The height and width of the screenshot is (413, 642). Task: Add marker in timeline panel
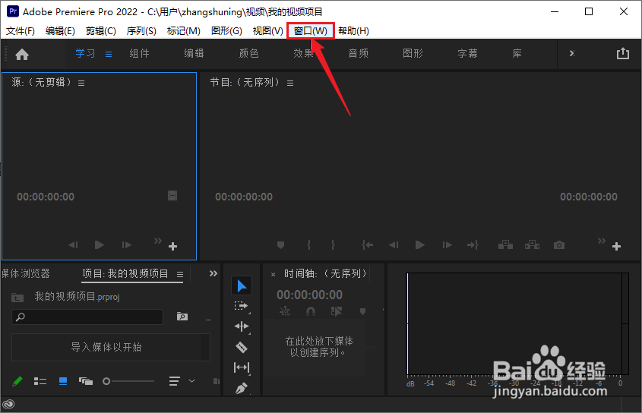pyautogui.click(x=362, y=312)
